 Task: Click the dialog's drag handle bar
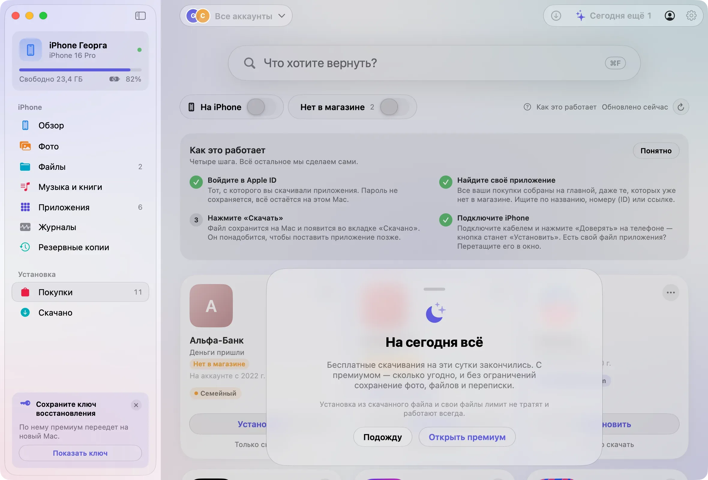[x=434, y=289]
